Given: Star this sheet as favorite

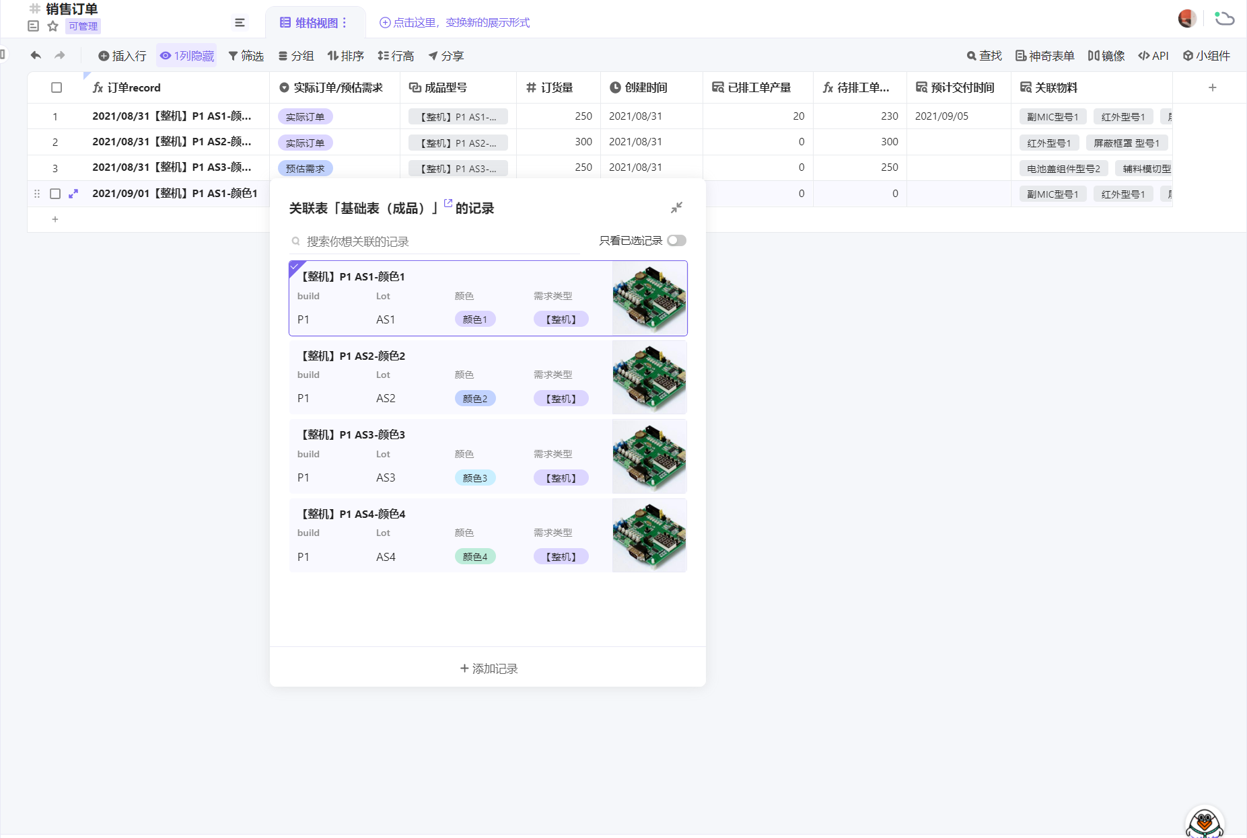Looking at the screenshot, I should click(53, 26).
